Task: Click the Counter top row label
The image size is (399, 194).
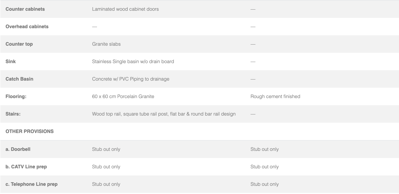Action: (19, 44)
